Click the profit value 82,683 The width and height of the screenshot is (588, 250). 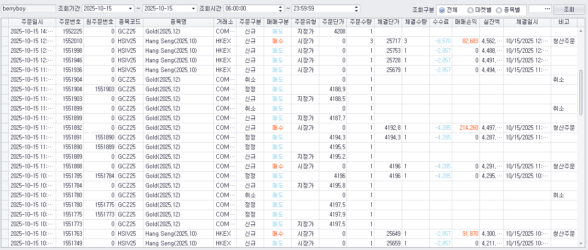pyautogui.click(x=470, y=41)
